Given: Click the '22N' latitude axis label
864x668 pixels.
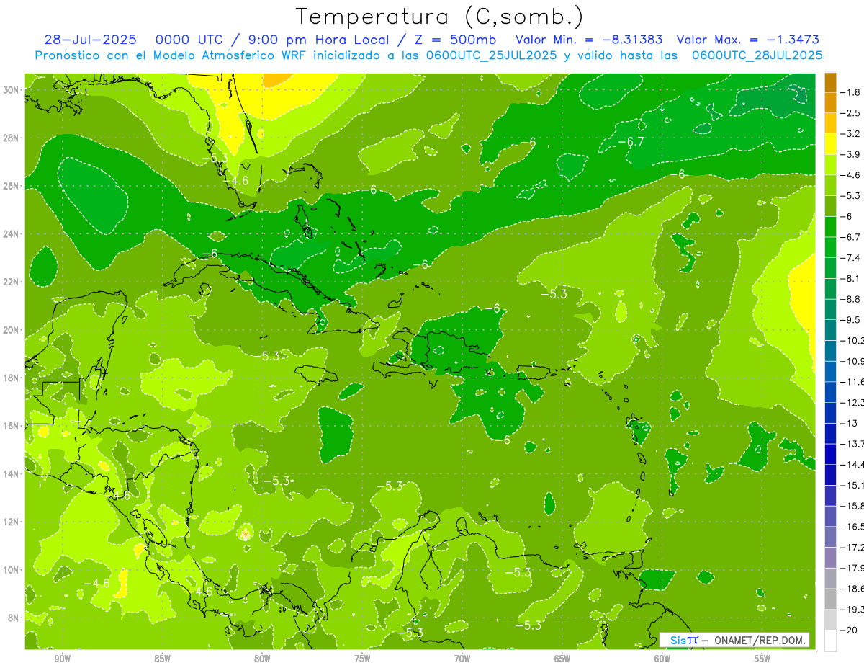Looking at the screenshot, I should point(12,282).
